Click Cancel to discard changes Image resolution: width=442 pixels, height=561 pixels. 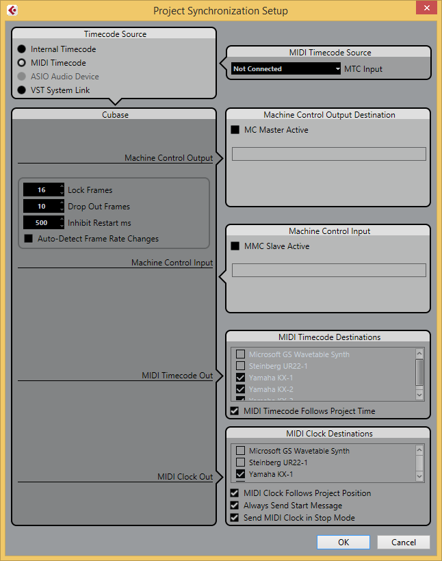(x=404, y=542)
